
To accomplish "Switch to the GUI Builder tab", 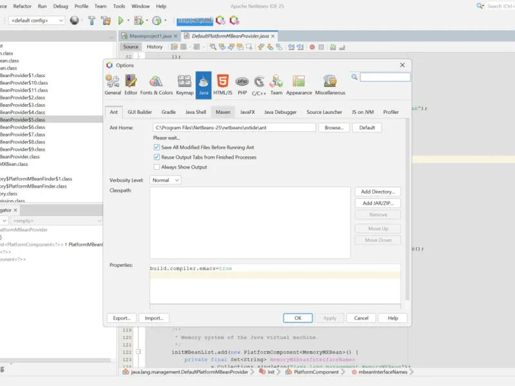I will tap(140, 112).
